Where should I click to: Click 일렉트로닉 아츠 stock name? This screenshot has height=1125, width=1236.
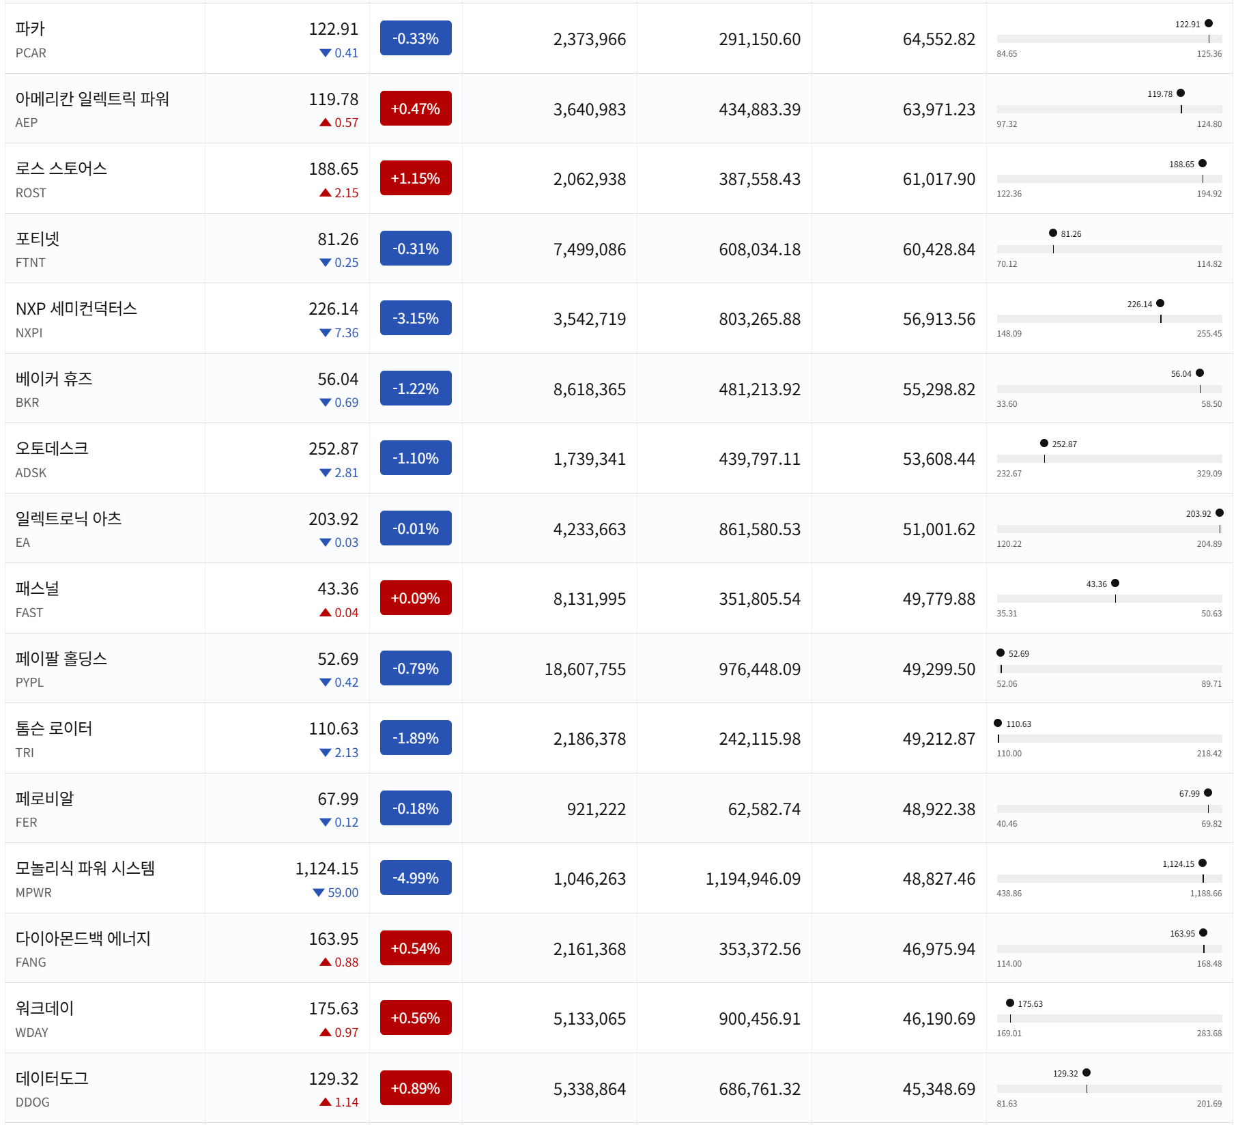click(69, 519)
